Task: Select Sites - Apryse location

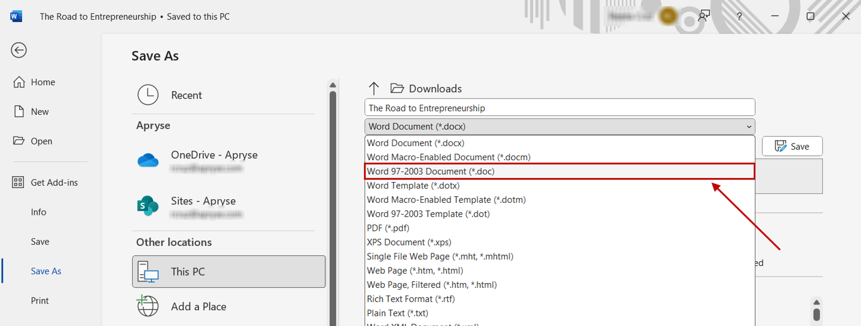Action: [x=229, y=206]
